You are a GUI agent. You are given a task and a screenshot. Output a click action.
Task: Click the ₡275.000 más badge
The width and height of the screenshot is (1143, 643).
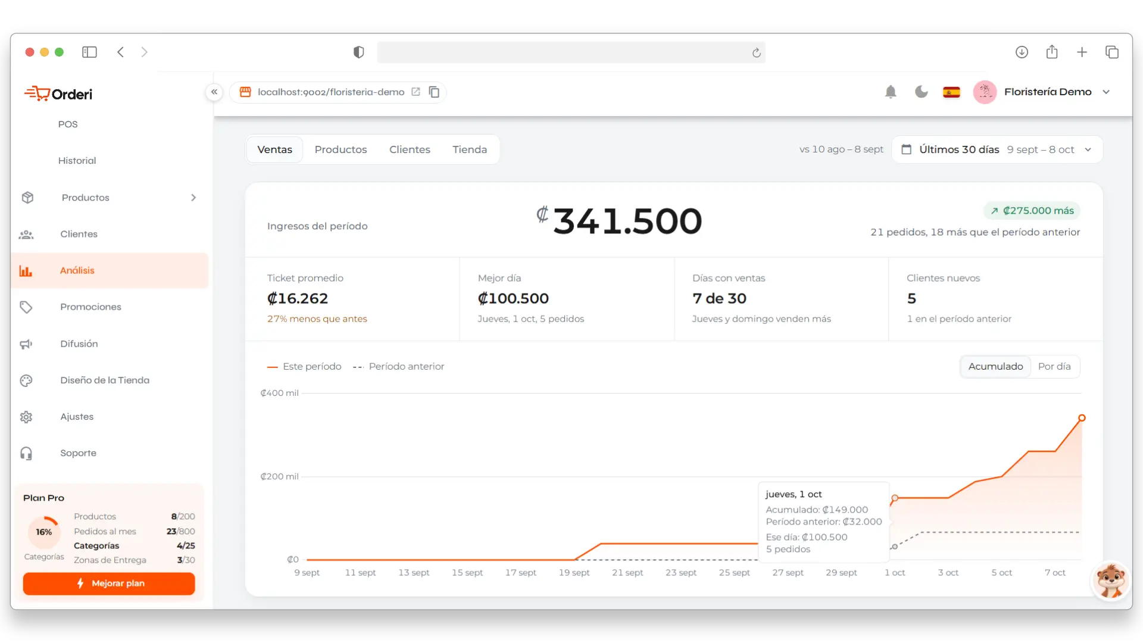tap(1032, 211)
